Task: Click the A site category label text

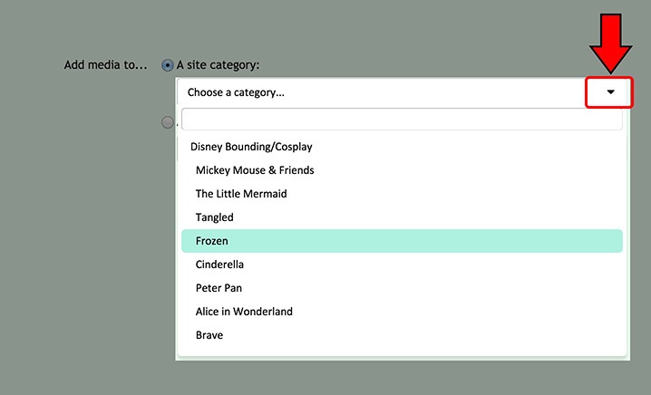Action: [218, 65]
